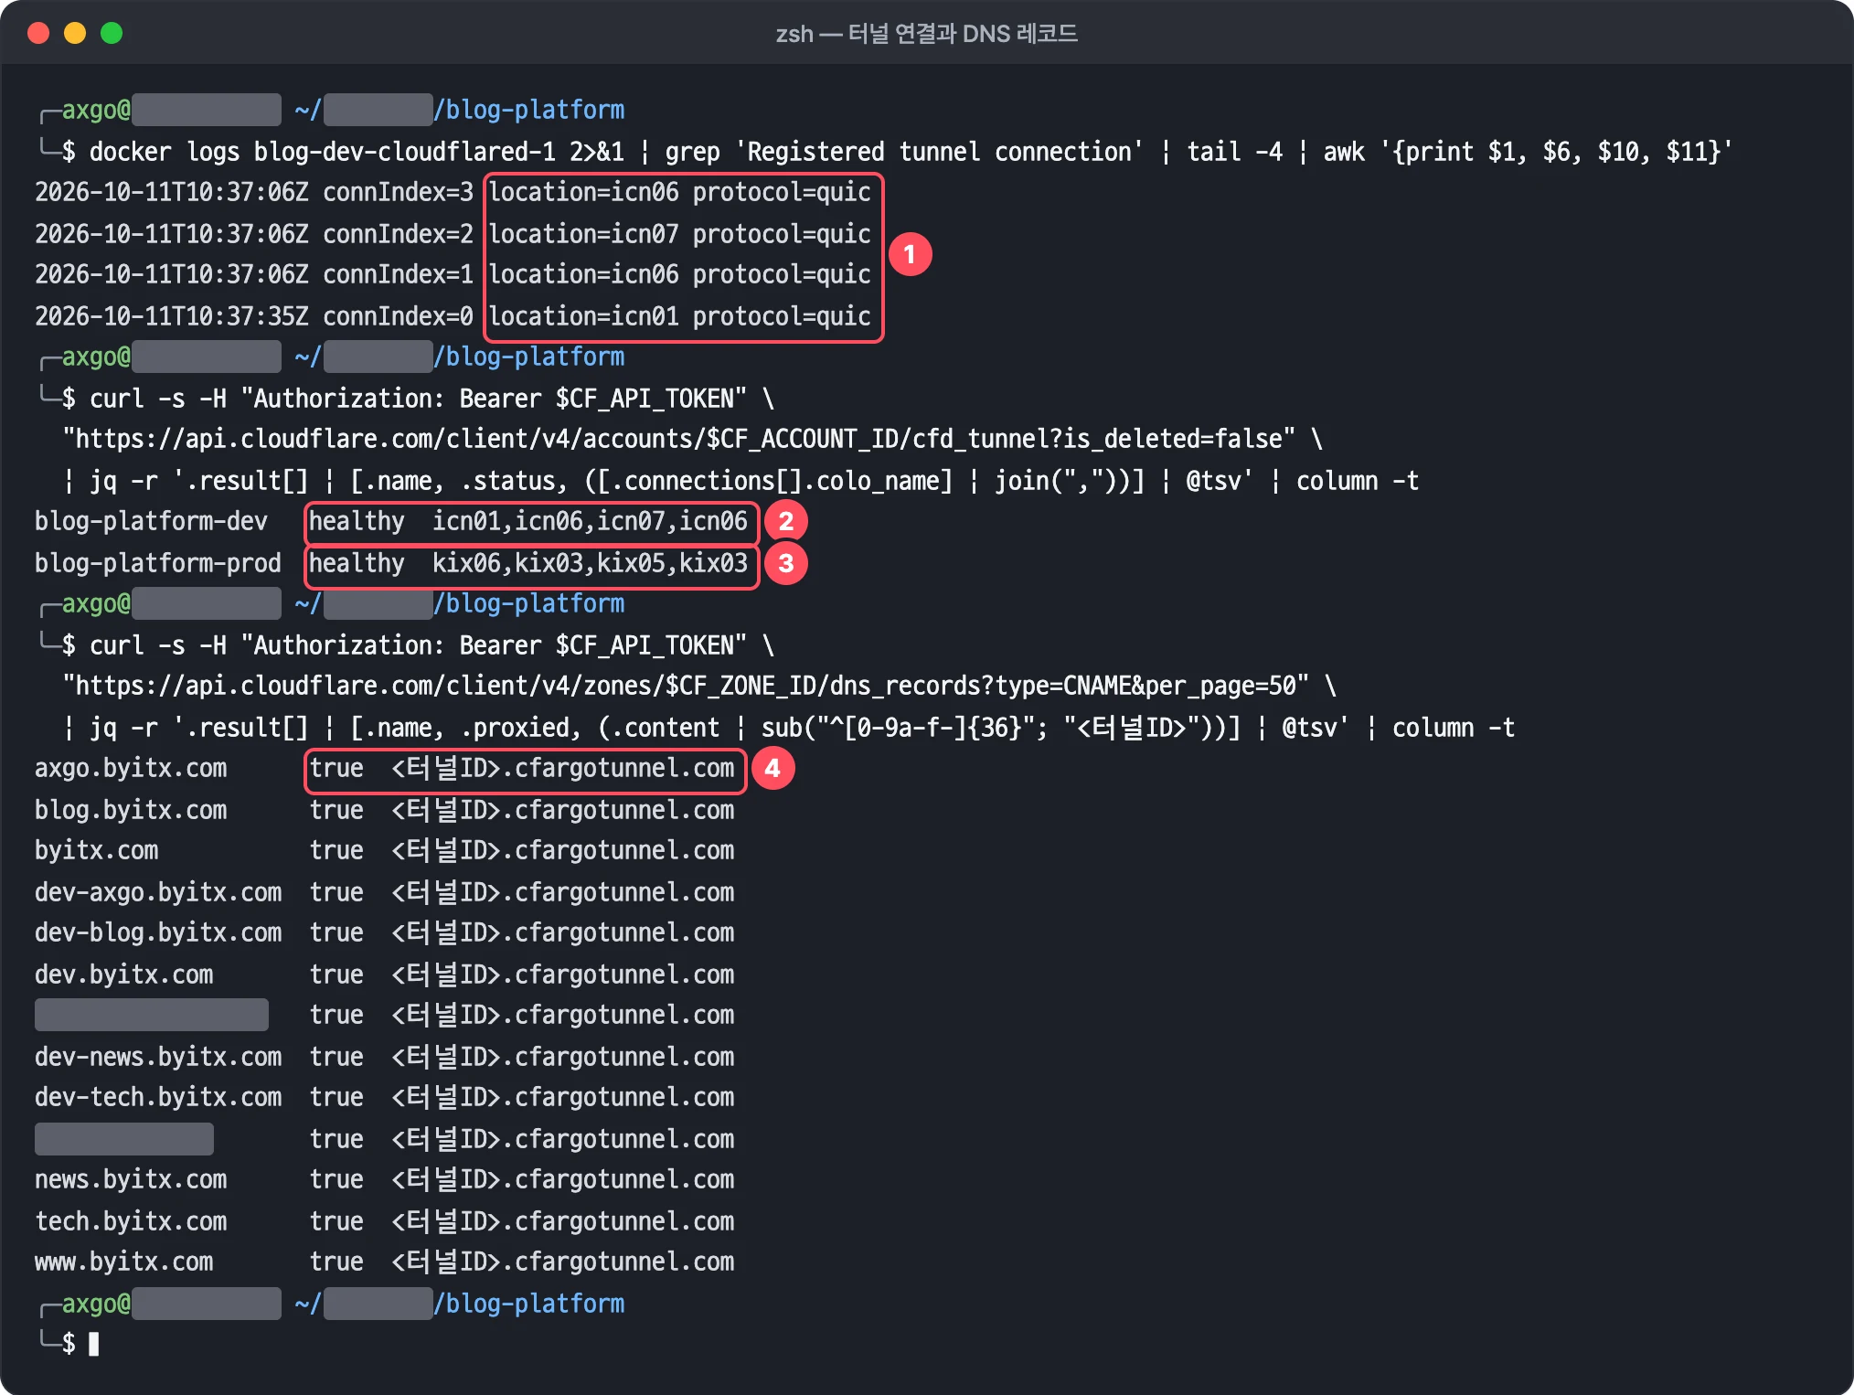Click the first curl Authorization Bearer command line
1854x1395 pixels.
click(432, 399)
